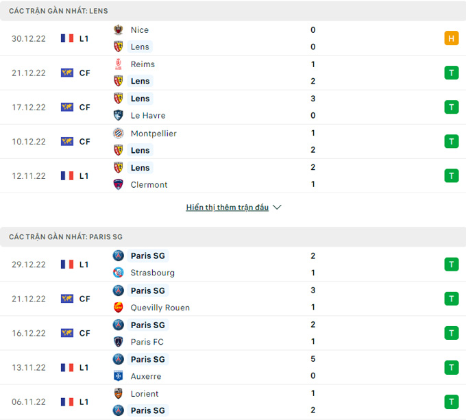
Task: Click green T badge for Strasbourg match
Action: pos(451,264)
